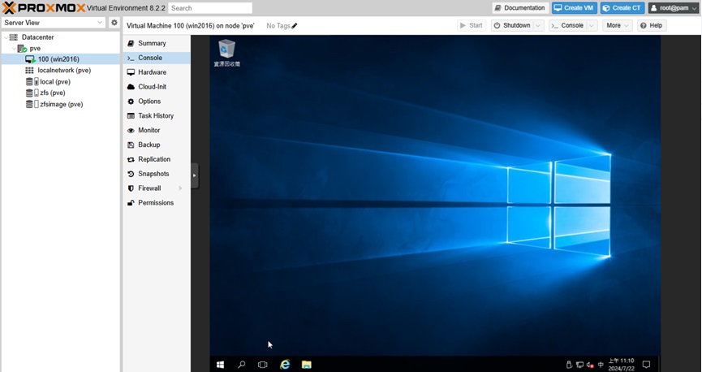The width and height of the screenshot is (702, 372).
Task: Select the pve node
Action: 35,49
